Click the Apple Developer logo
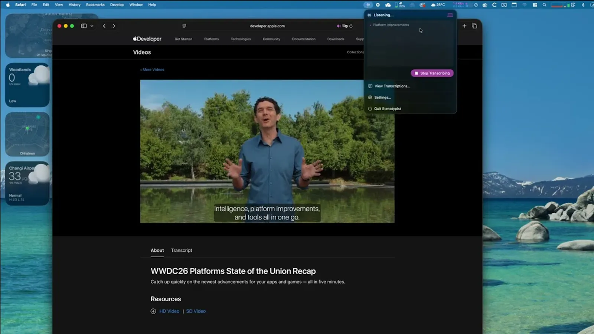 pos(147,39)
